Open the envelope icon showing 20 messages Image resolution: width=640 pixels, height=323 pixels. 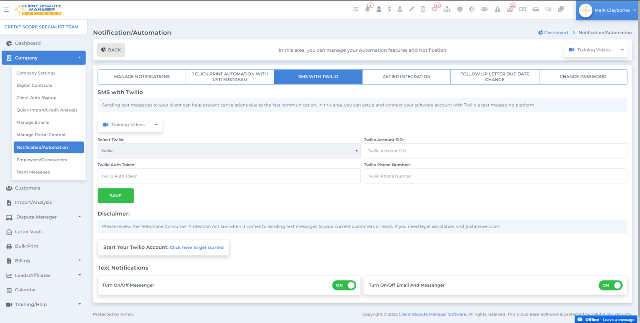pyautogui.click(x=434, y=8)
